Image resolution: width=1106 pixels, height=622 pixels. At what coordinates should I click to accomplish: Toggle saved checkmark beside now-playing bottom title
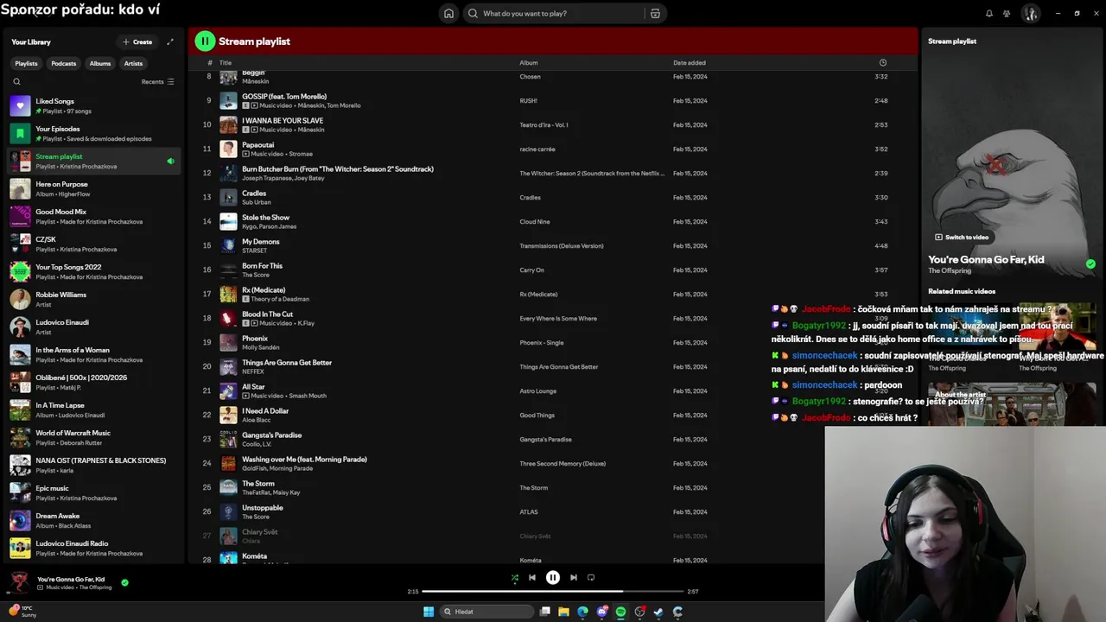(x=124, y=582)
